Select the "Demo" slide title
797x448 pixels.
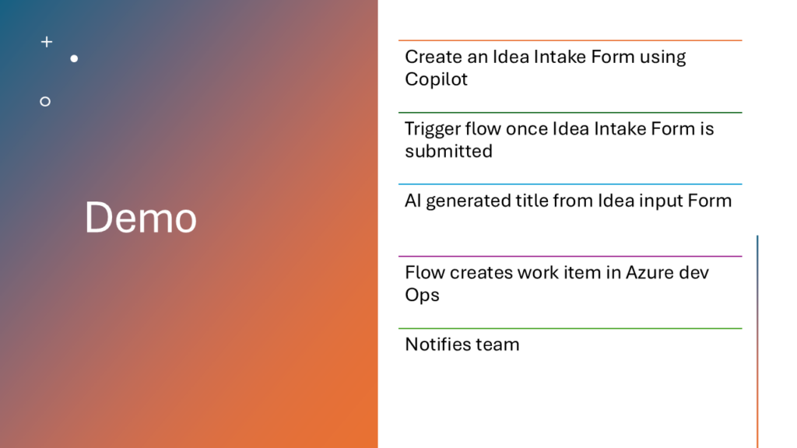pyautogui.click(x=140, y=217)
